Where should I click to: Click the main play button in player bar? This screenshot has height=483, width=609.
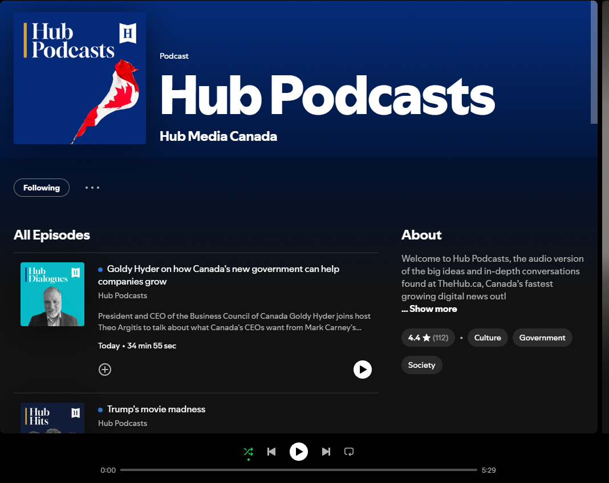point(299,452)
